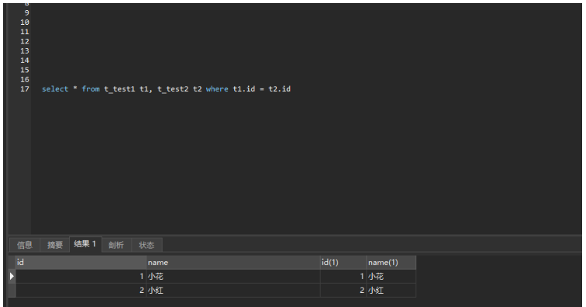Select id cell with value 1
Screen dimensions: 586x307
[x=81, y=276]
